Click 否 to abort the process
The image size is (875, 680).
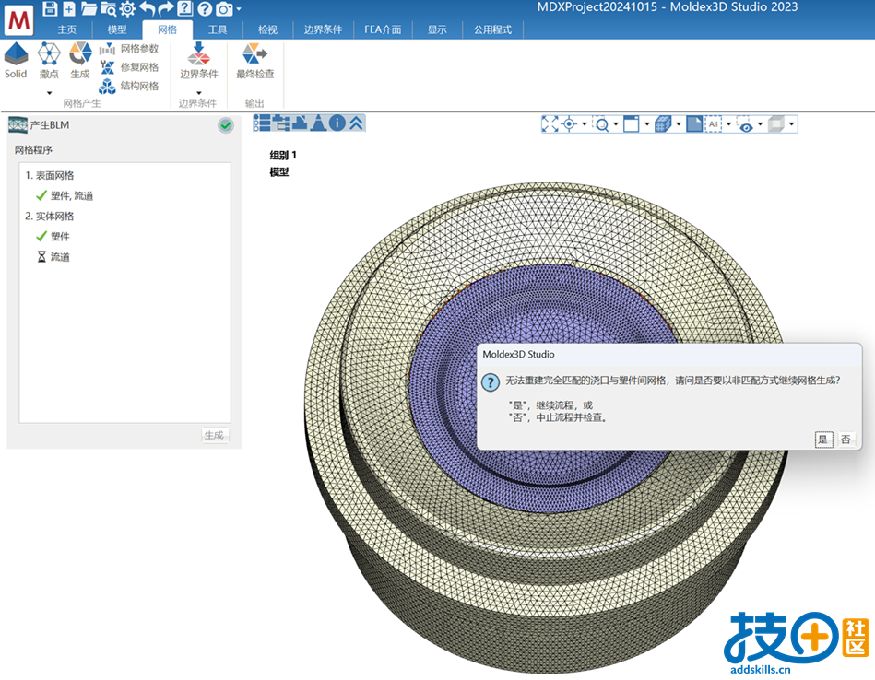click(846, 440)
